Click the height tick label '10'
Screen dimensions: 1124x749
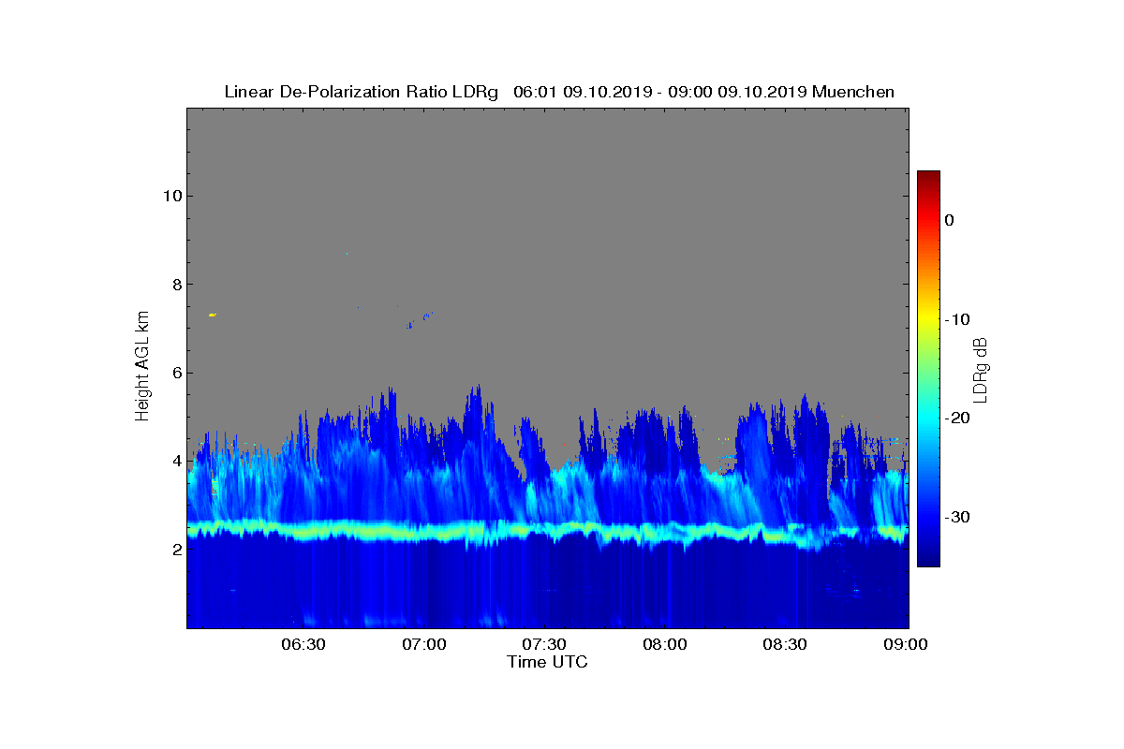pos(171,196)
